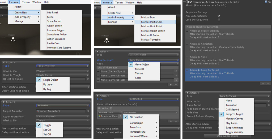Choose Immerse Core Systems from submenu

(x=61, y=48)
